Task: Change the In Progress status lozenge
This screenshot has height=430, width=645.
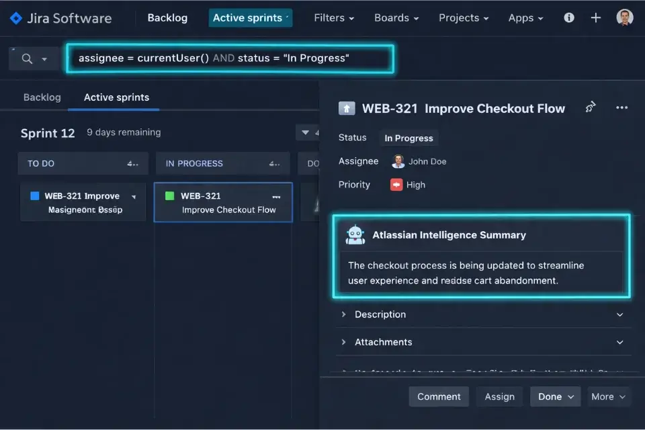Action: tap(408, 138)
